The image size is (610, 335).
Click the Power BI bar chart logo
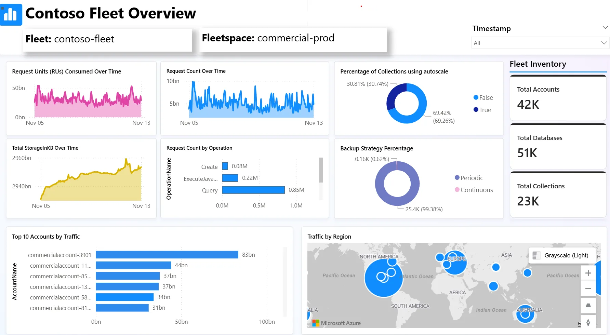pos(11,14)
